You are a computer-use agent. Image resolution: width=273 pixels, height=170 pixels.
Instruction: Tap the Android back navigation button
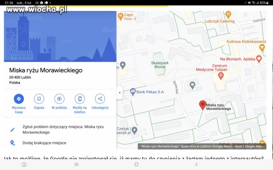click(197, 165)
